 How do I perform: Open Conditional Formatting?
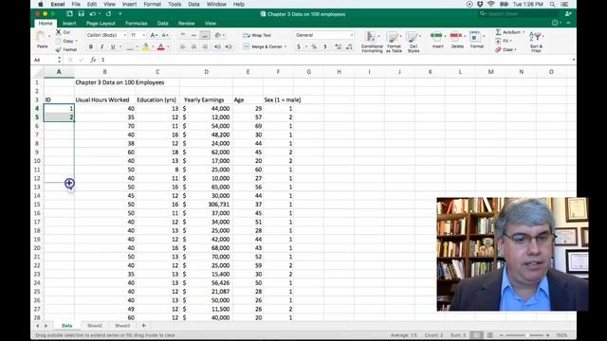pos(372,42)
